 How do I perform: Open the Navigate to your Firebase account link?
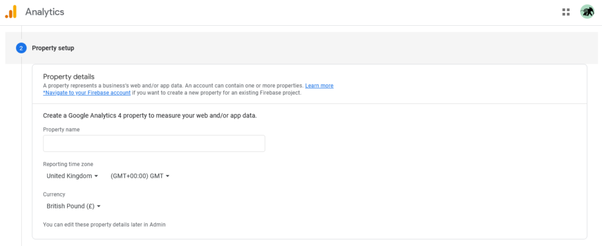click(86, 93)
